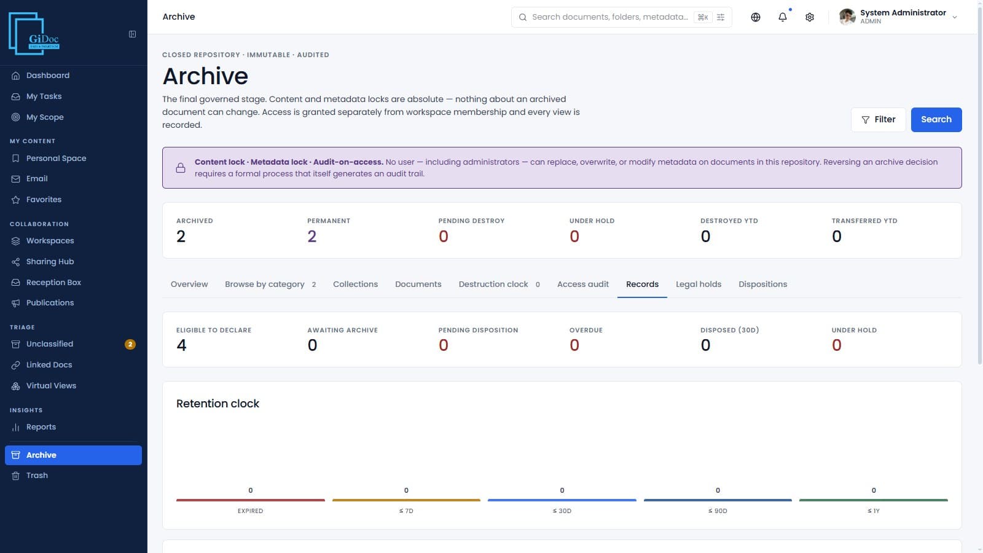The width and height of the screenshot is (983, 553).
Task: Click the Linked Docs chain icon
Action: (x=16, y=365)
